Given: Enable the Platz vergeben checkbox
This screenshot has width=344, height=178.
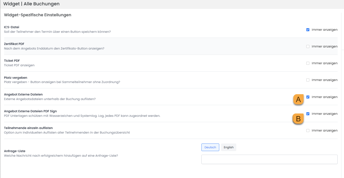Looking at the screenshot, I should click(308, 80).
